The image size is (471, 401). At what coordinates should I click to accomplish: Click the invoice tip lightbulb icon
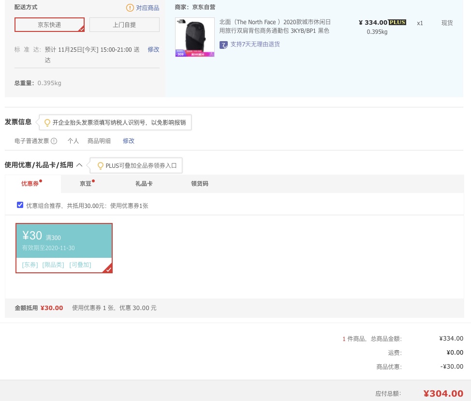tap(47, 122)
